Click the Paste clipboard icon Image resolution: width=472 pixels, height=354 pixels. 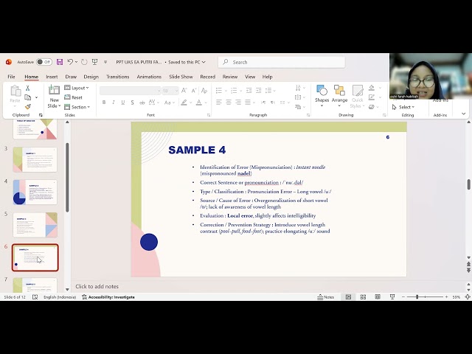(15, 91)
